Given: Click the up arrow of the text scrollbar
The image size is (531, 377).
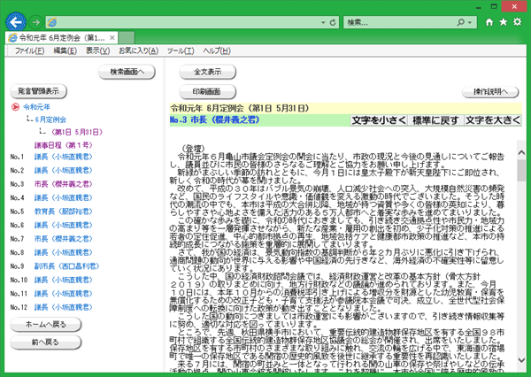Looking at the screenshot, I should (521, 153).
